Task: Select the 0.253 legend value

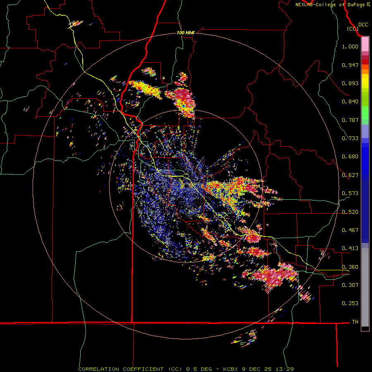Action: click(350, 303)
